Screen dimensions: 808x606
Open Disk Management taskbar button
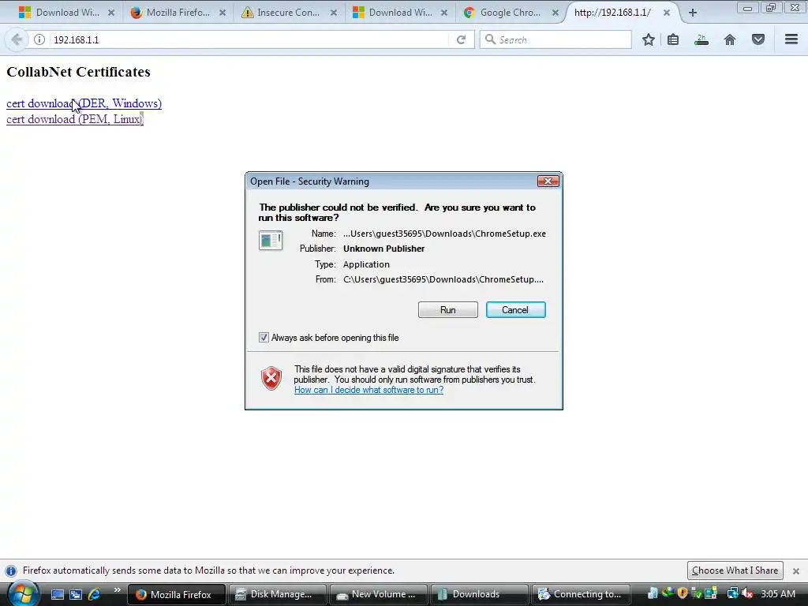click(x=277, y=594)
